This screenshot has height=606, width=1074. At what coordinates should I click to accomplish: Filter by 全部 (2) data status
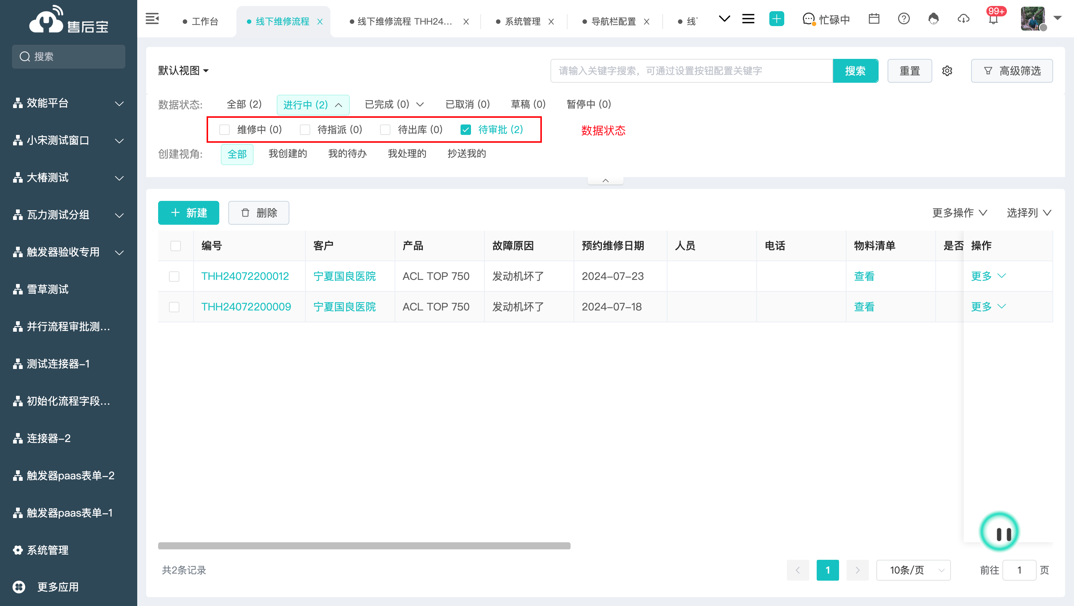point(244,104)
